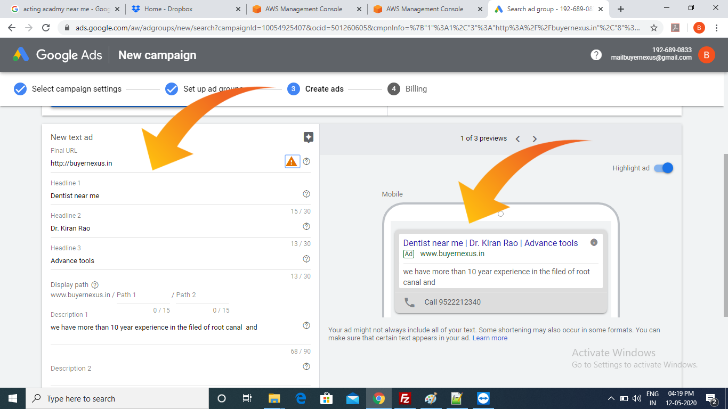Open help icon for Description 2
728x409 pixels.
(306, 366)
